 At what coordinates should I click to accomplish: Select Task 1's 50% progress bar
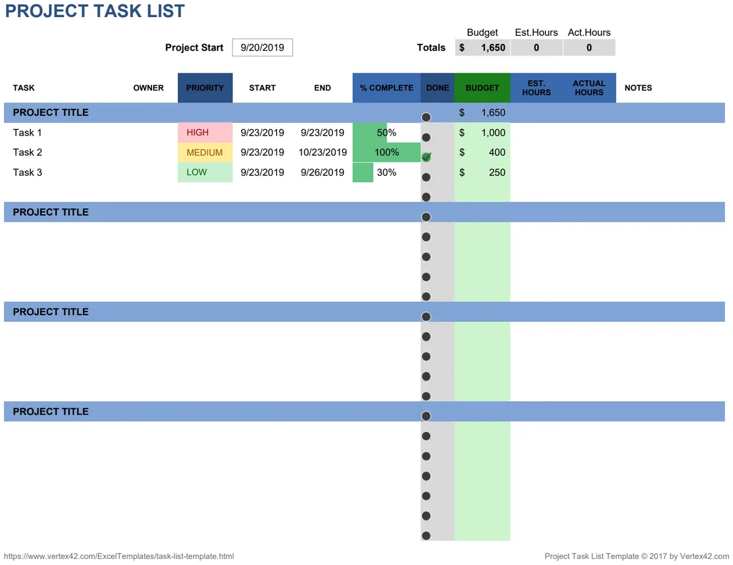click(387, 133)
